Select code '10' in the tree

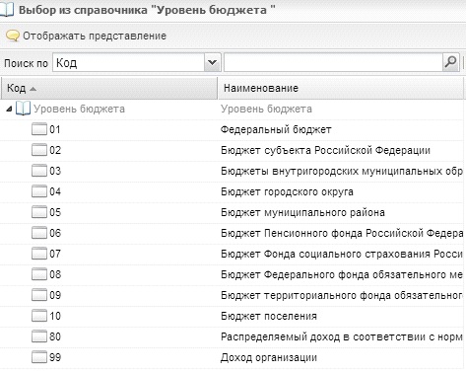[x=55, y=316]
